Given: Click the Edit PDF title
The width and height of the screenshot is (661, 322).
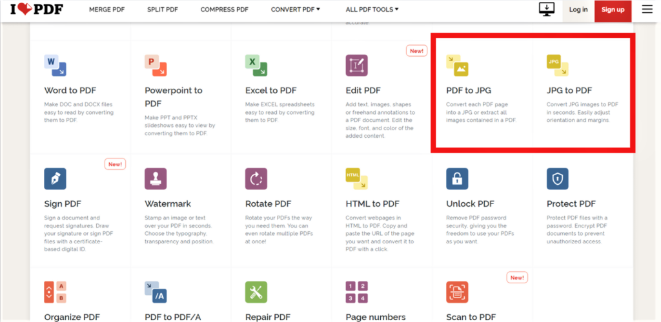Looking at the screenshot, I should [x=363, y=90].
